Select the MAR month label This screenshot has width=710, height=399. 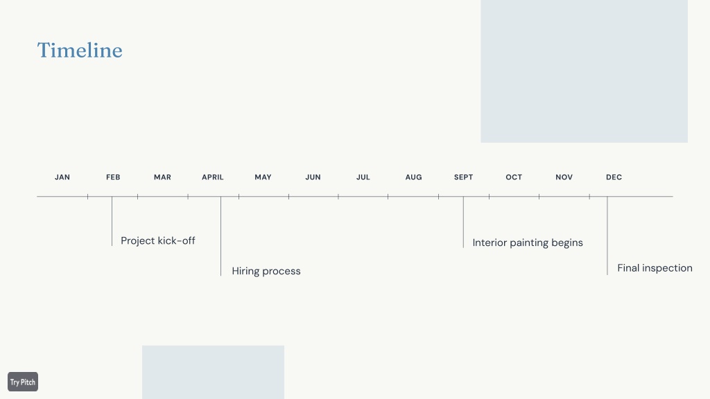162,177
